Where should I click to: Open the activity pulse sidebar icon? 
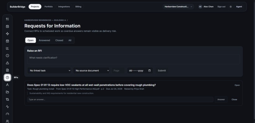click(7, 107)
